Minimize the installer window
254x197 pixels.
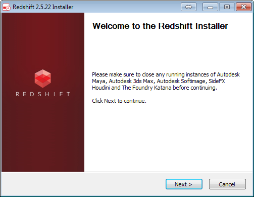pos(210,7)
